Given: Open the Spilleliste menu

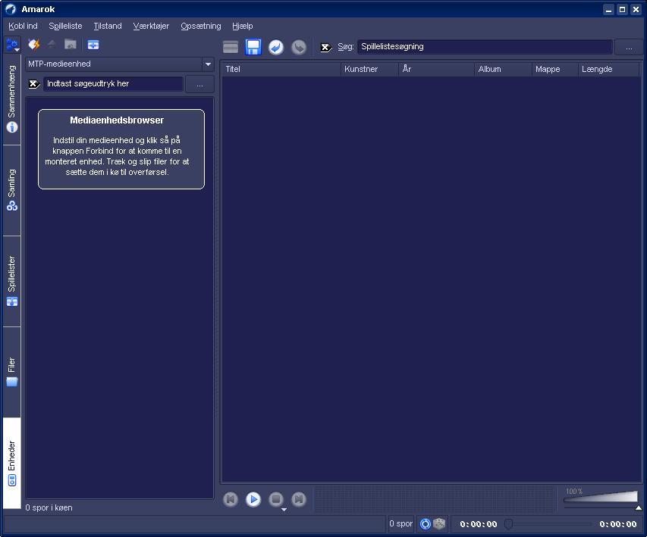Looking at the screenshot, I should click(x=65, y=26).
